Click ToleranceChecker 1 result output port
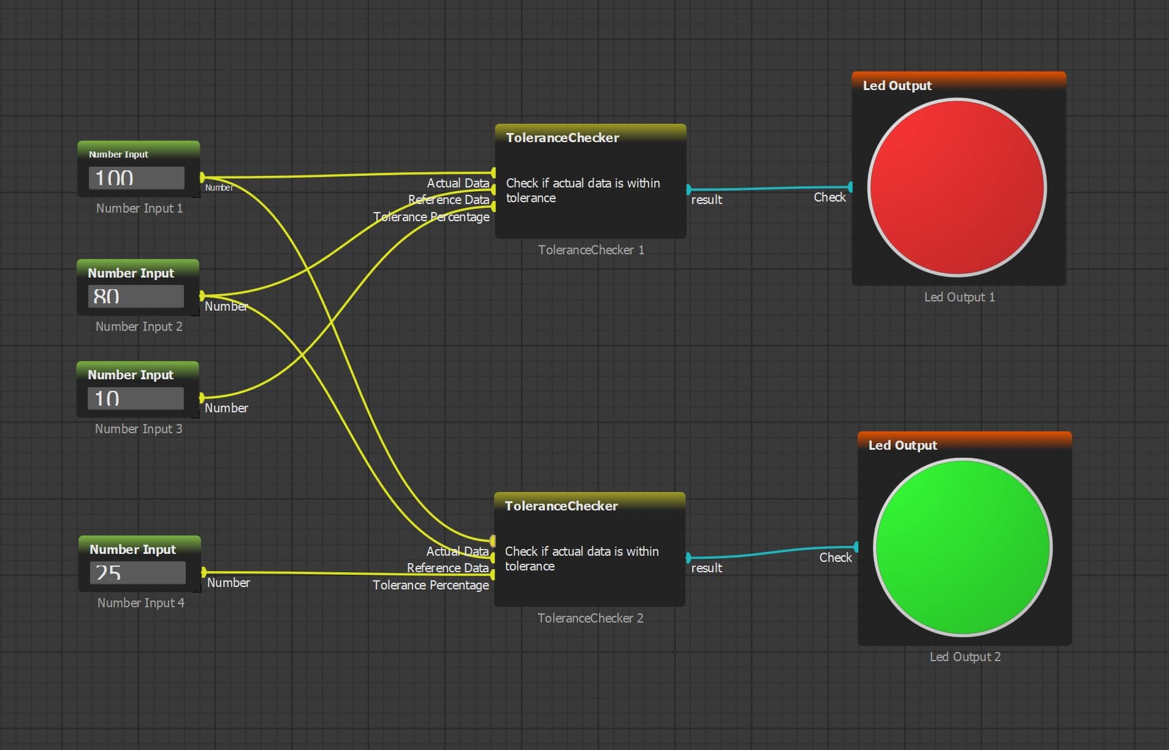 click(688, 189)
